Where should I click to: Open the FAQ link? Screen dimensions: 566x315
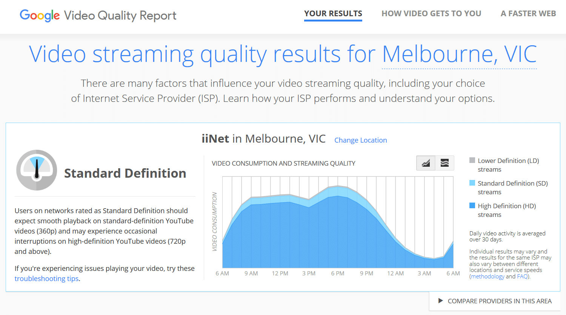[x=522, y=276]
